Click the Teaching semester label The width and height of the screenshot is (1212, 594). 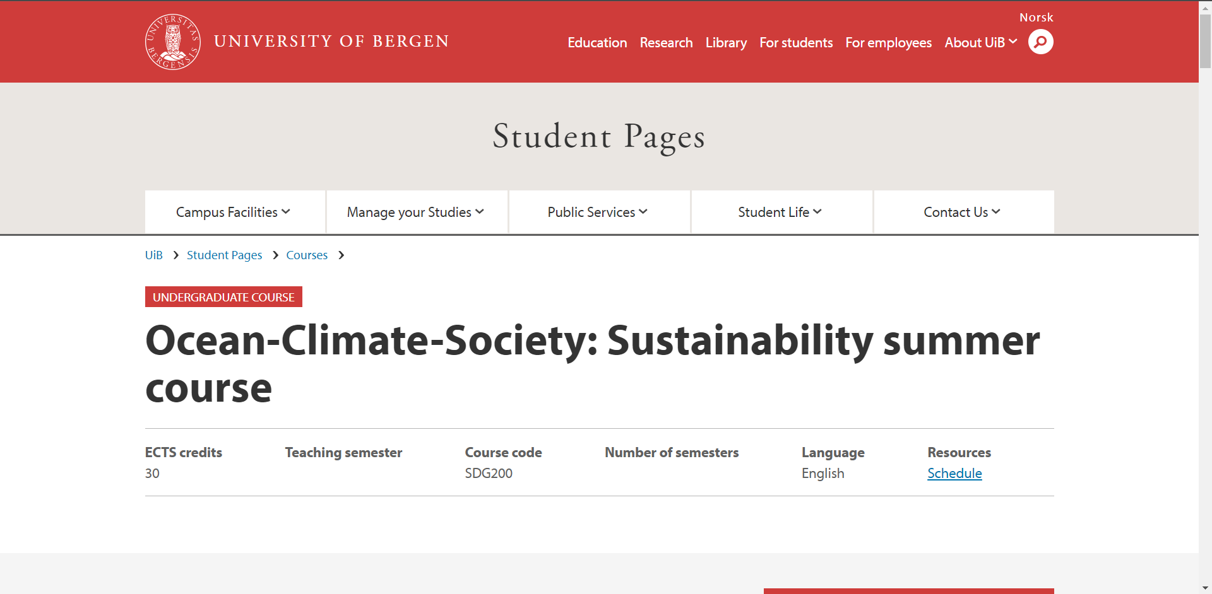pyautogui.click(x=343, y=453)
